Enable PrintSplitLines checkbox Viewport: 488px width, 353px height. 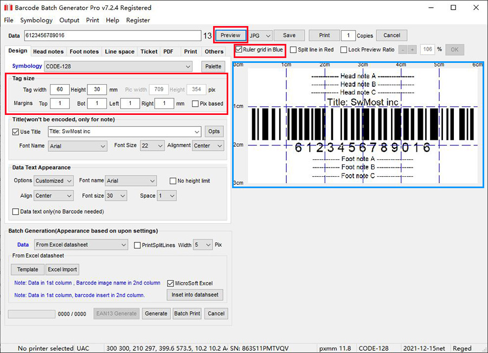(x=137, y=245)
